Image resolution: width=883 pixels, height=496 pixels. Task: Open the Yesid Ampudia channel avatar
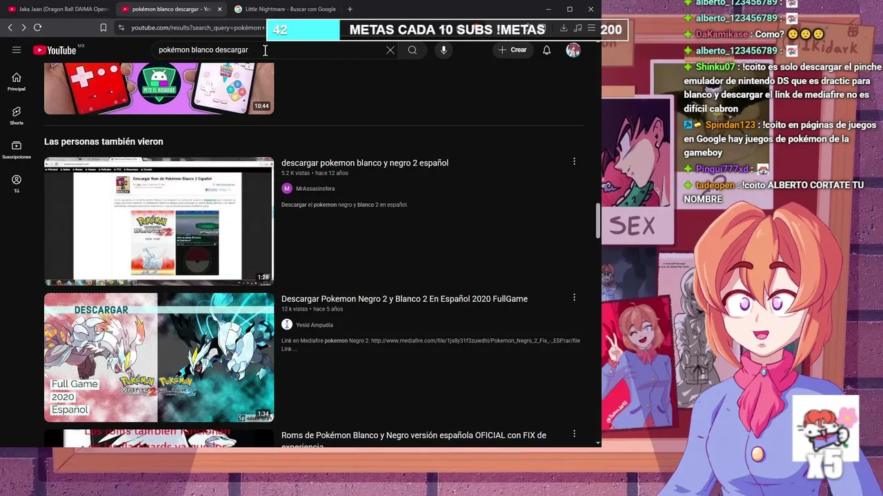[287, 324]
